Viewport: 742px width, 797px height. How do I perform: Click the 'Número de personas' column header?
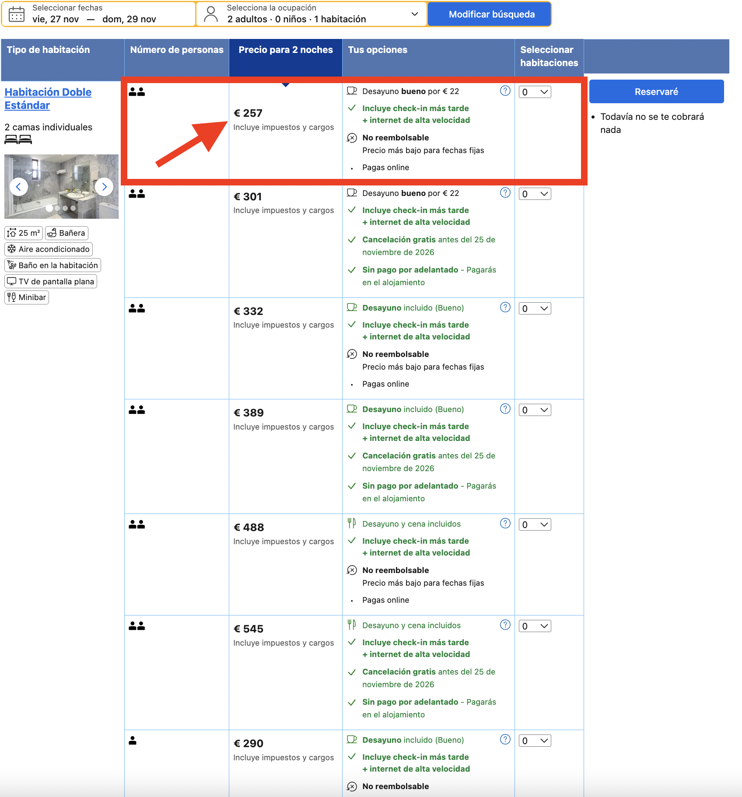(177, 57)
